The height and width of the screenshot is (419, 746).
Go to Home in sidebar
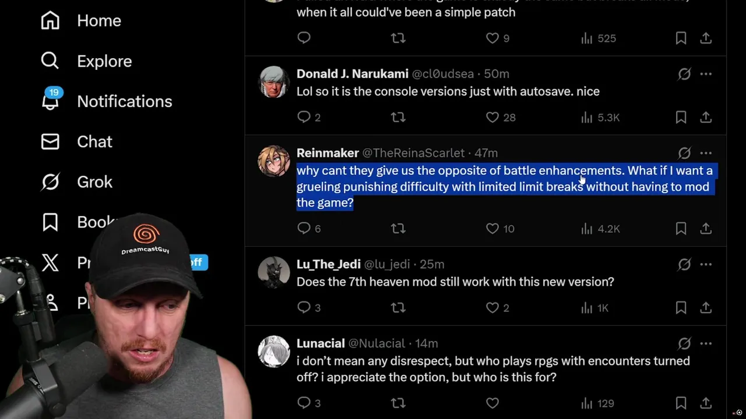(x=82, y=20)
